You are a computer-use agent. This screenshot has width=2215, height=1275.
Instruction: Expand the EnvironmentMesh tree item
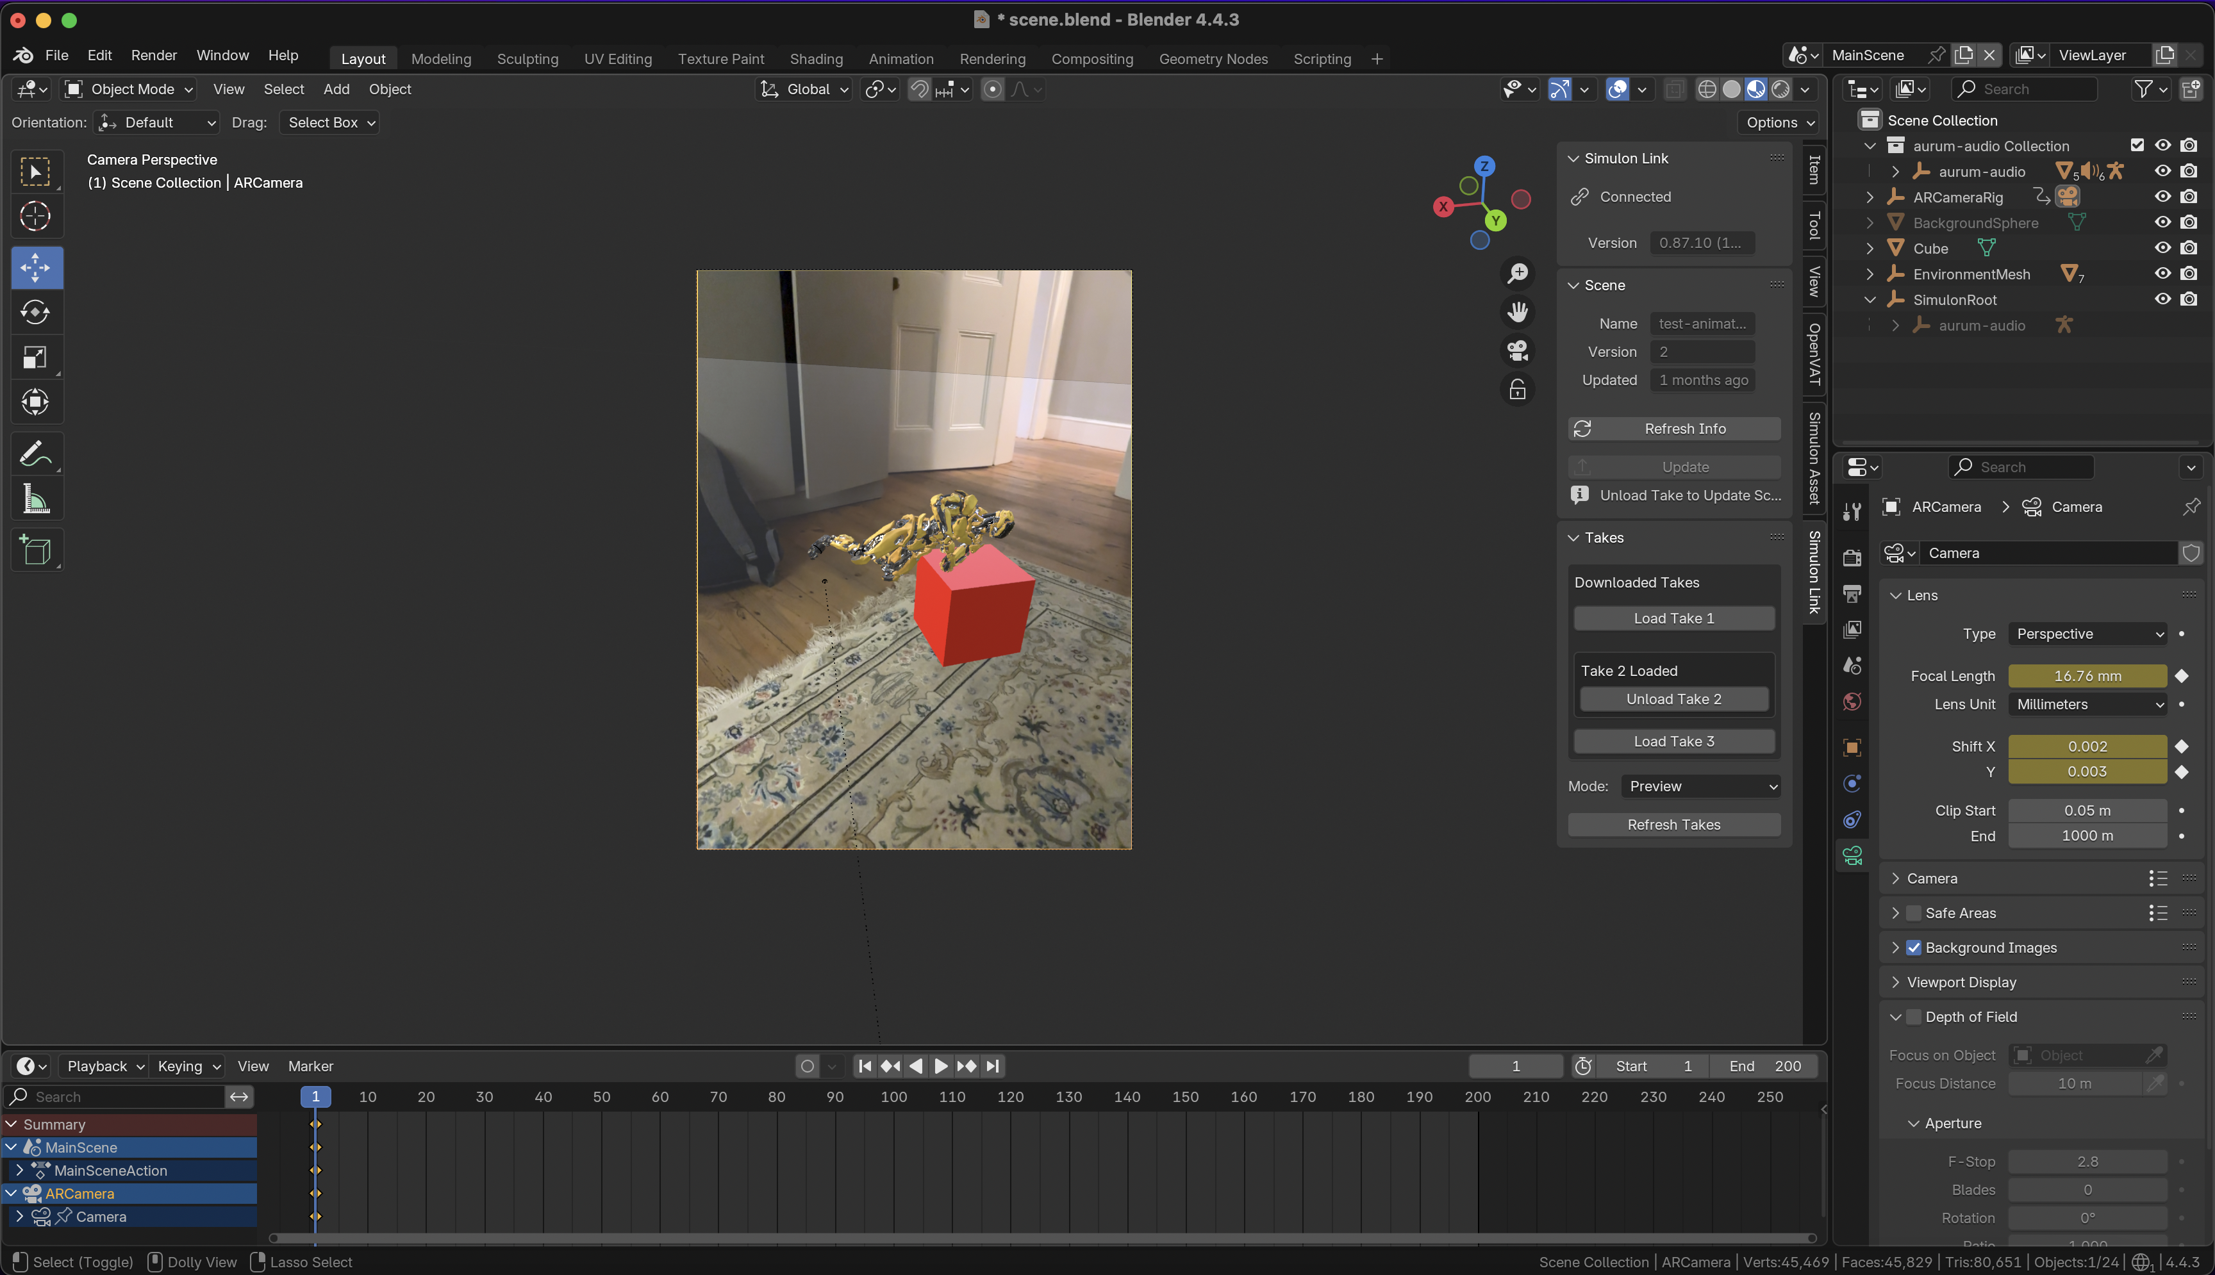(1870, 274)
